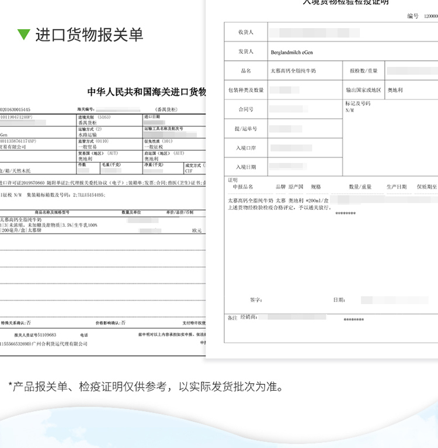Click the blurred 入境口岸 value field
Image resolution: width=438 pixels, height=448 pixels.
[291, 148]
